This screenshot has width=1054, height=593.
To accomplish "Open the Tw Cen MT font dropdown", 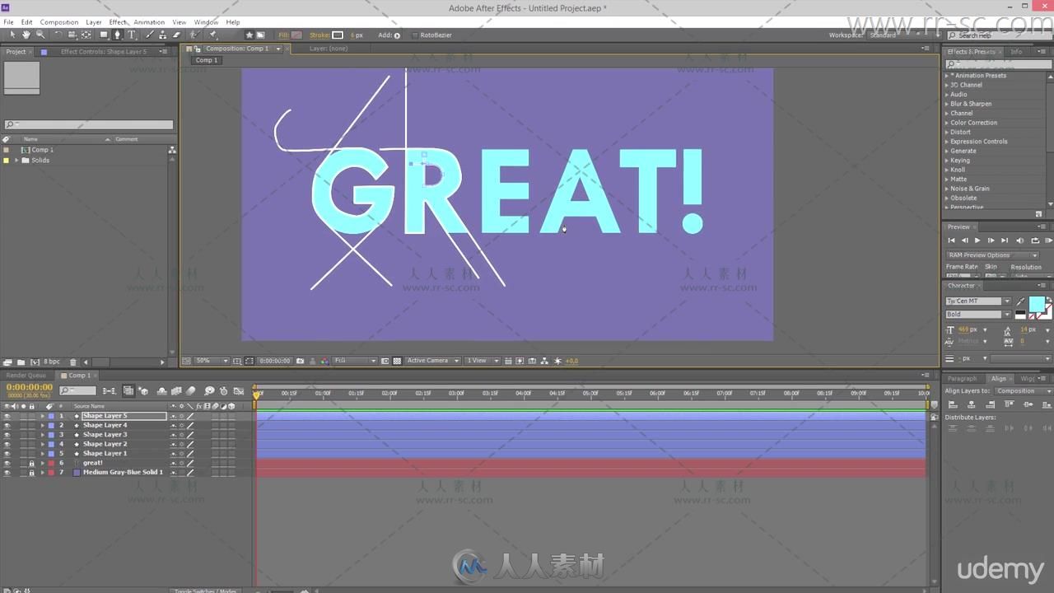I will point(978,301).
